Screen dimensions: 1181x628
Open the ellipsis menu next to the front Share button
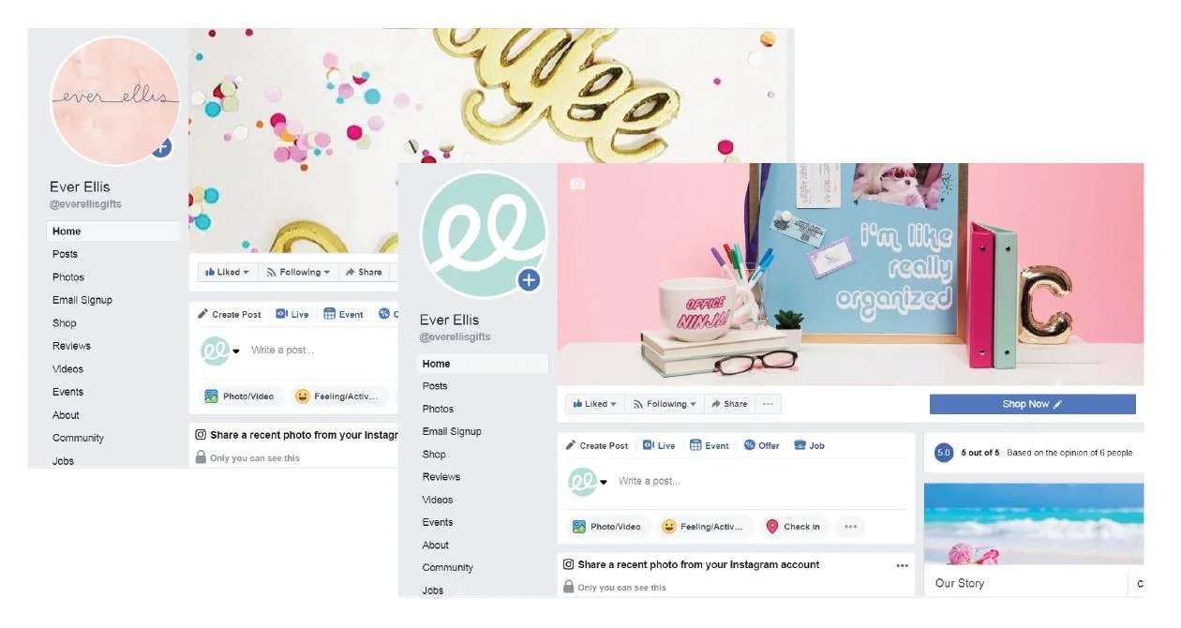pyautogui.click(x=768, y=404)
